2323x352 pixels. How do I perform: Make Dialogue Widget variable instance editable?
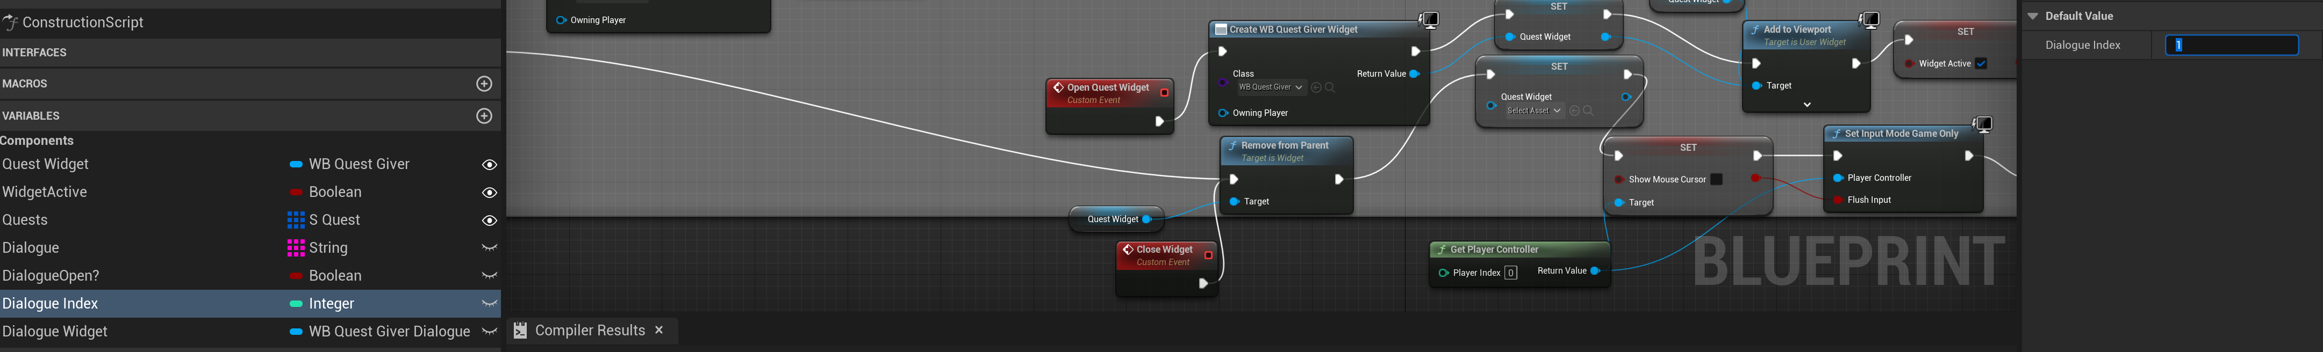click(x=490, y=331)
